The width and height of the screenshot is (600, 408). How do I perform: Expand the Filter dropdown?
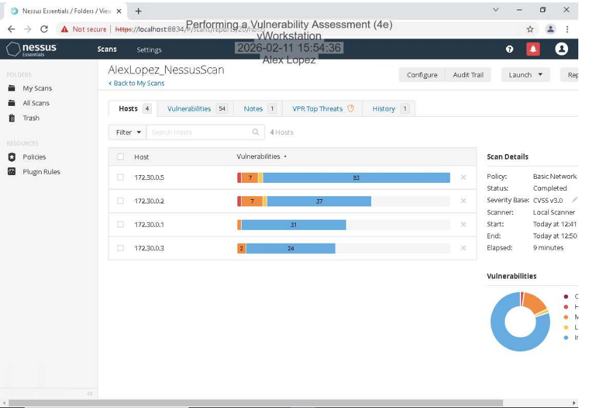[129, 132]
